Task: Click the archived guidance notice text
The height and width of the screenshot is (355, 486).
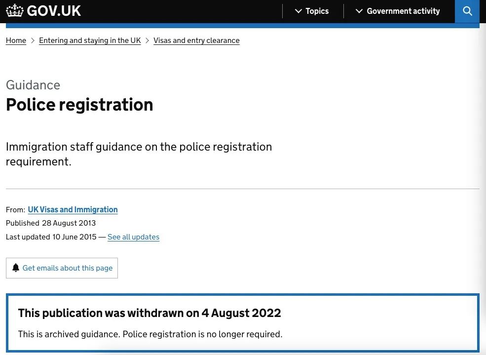Action: [150, 334]
